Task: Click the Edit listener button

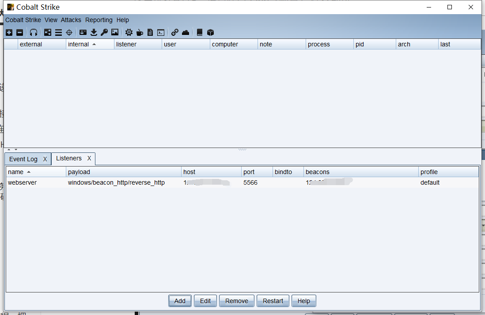Action: point(205,301)
